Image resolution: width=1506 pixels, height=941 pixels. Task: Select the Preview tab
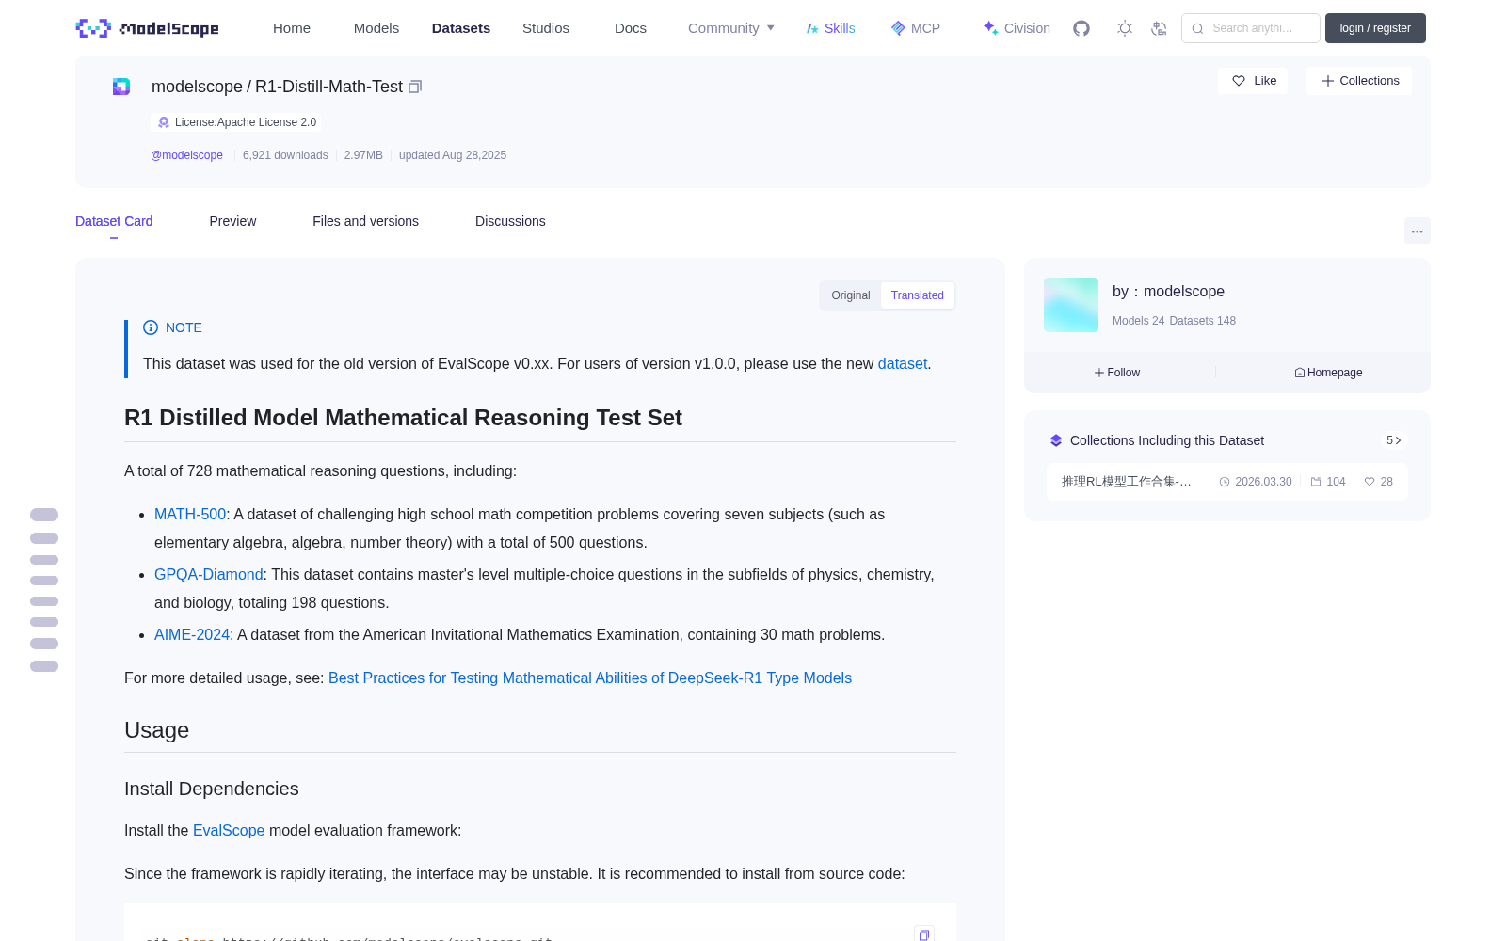click(232, 221)
